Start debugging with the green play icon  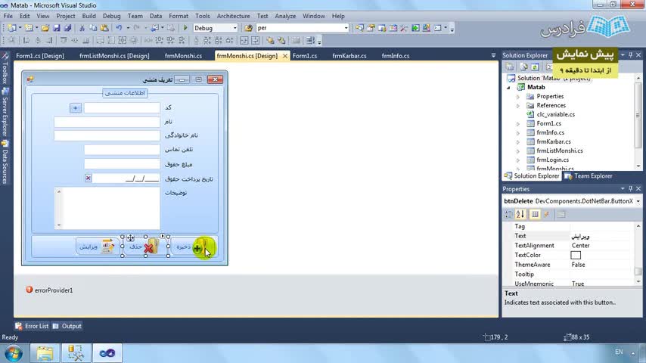pyautogui.click(x=185, y=28)
